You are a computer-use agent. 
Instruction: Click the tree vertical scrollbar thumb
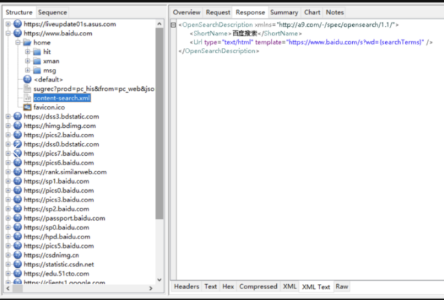[x=160, y=124]
